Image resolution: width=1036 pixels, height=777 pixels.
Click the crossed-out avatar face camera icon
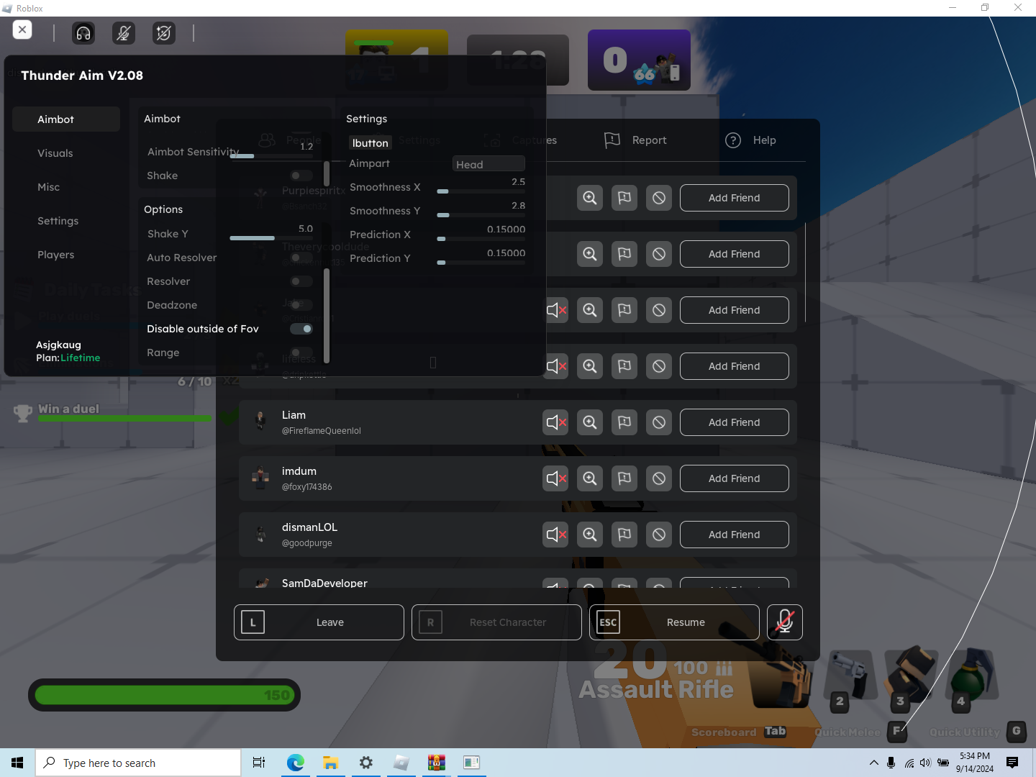click(164, 33)
